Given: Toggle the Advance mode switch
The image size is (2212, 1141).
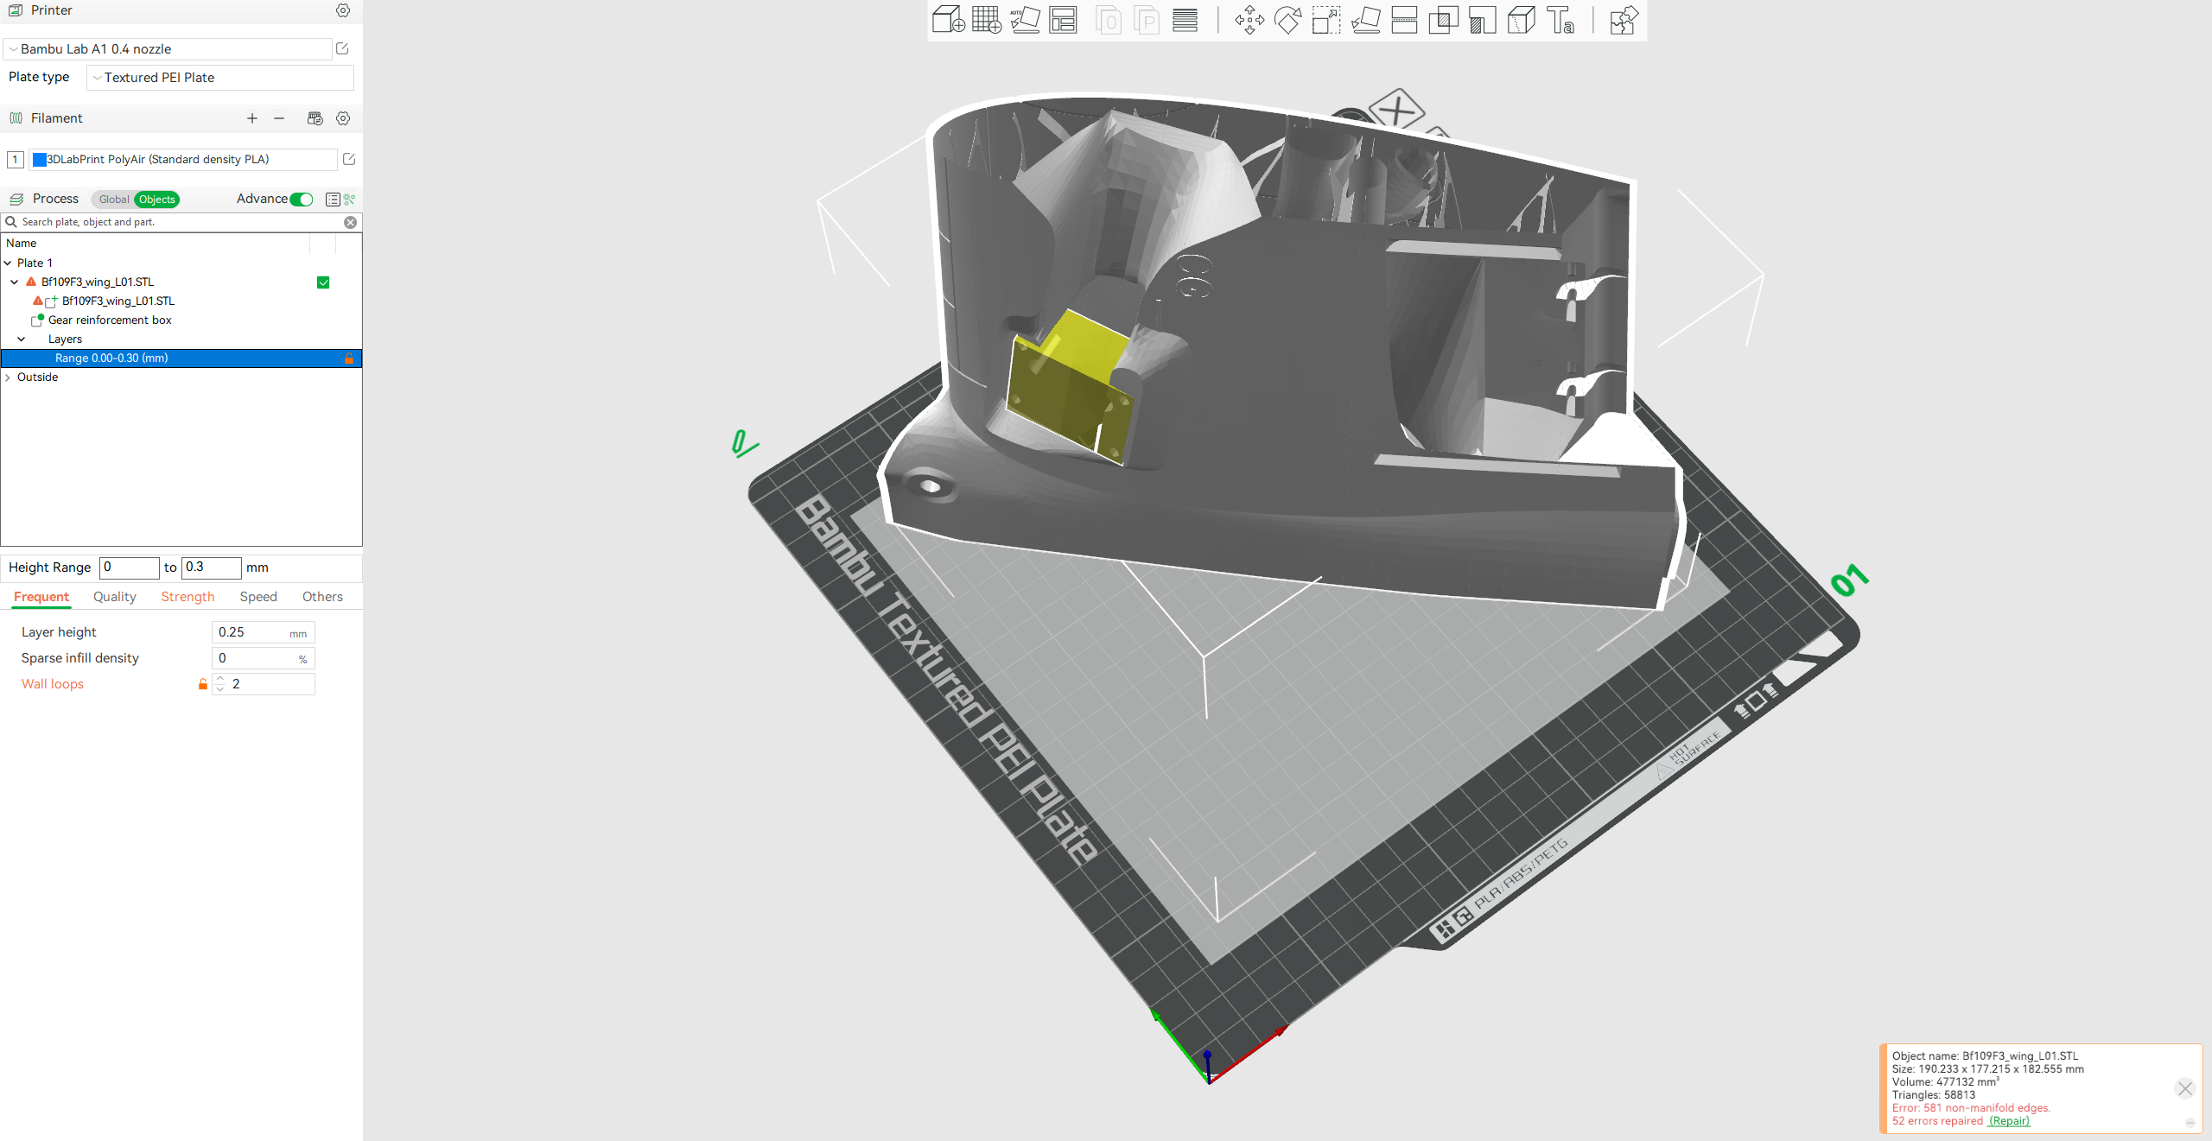Looking at the screenshot, I should pyautogui.click(x=302, y=200).
